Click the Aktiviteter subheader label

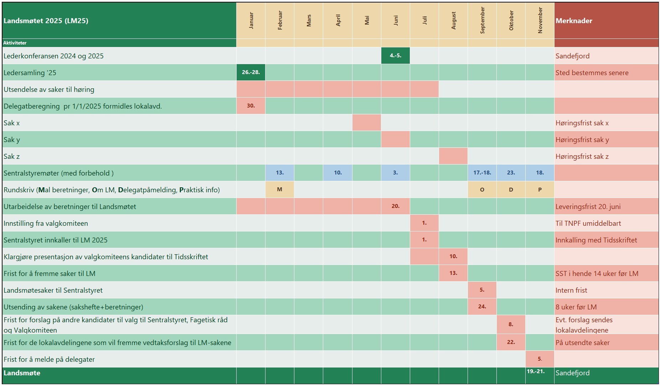15,43
